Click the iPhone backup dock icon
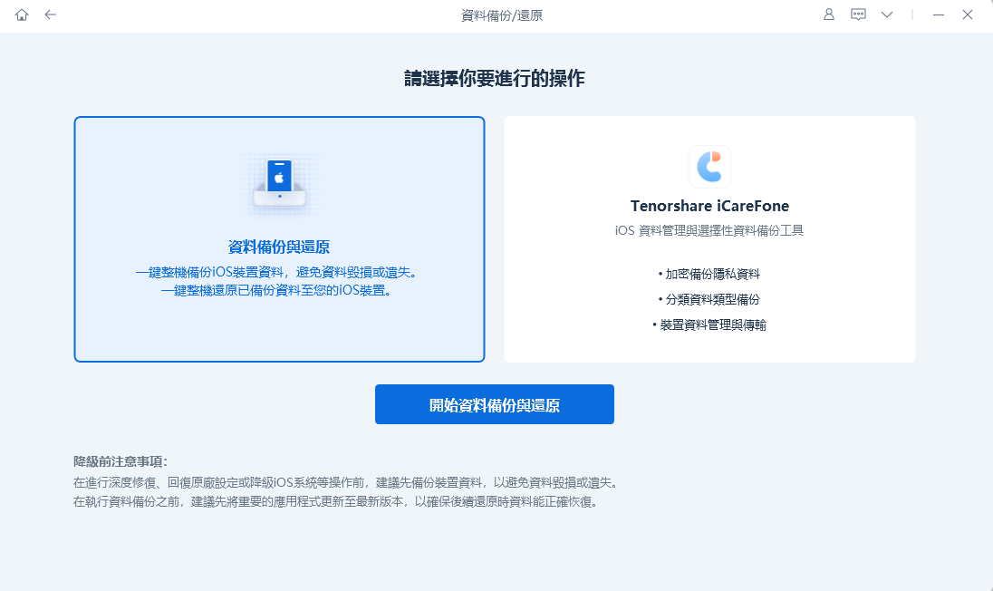Image resolution: width=993 pixels, height=591 pixels. (279, 184)
